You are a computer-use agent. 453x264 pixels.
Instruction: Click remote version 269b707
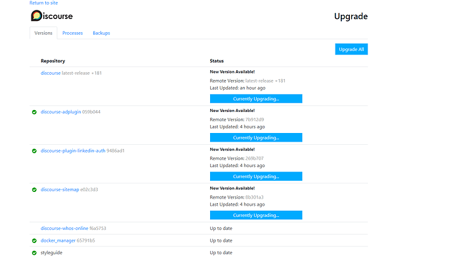pos(255,159)
